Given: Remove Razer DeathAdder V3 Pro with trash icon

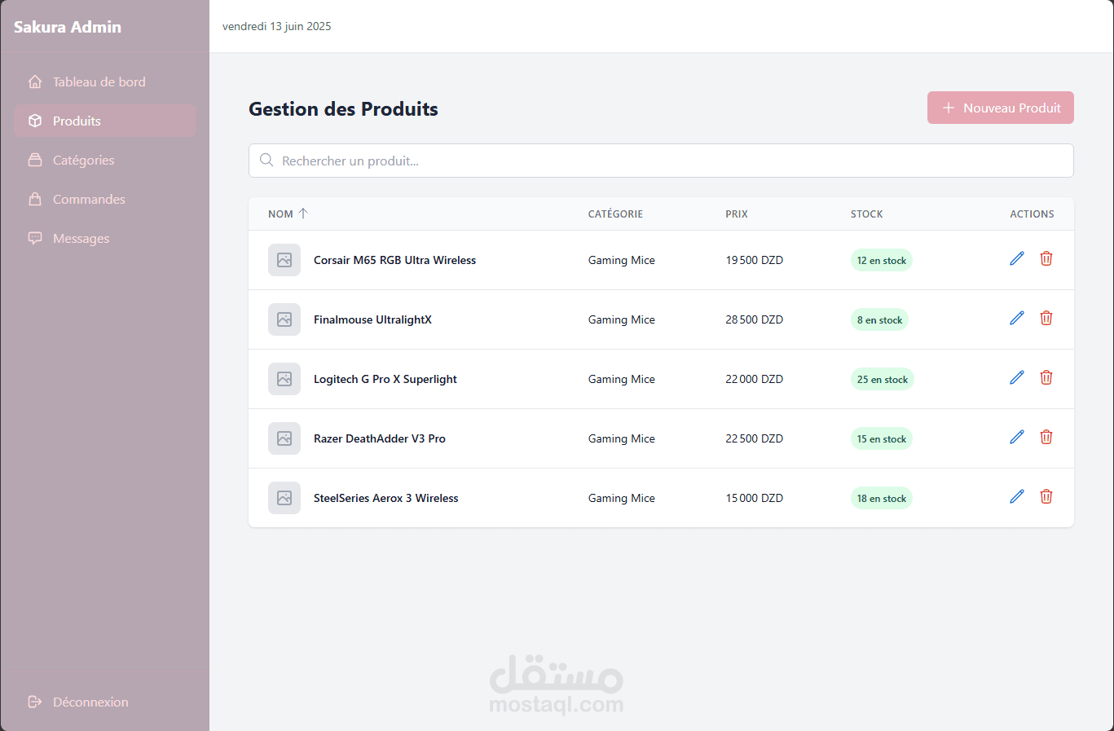Looking at the screenshot, I should pos(1046,437).
